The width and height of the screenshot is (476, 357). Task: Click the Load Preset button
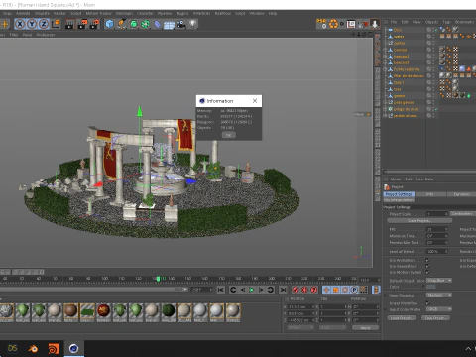click(402, 318)
